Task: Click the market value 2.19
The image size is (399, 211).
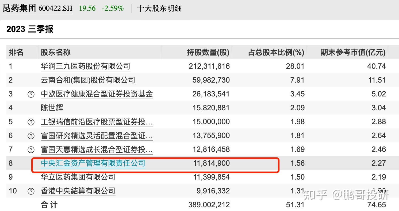Action: [378, 177]
